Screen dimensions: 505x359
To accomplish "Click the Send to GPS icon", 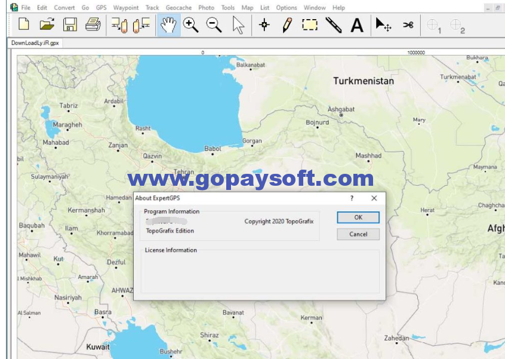I will pos(141,25).
